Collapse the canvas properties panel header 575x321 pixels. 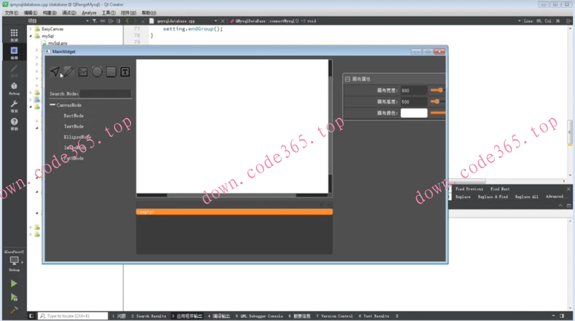[347, 79]
